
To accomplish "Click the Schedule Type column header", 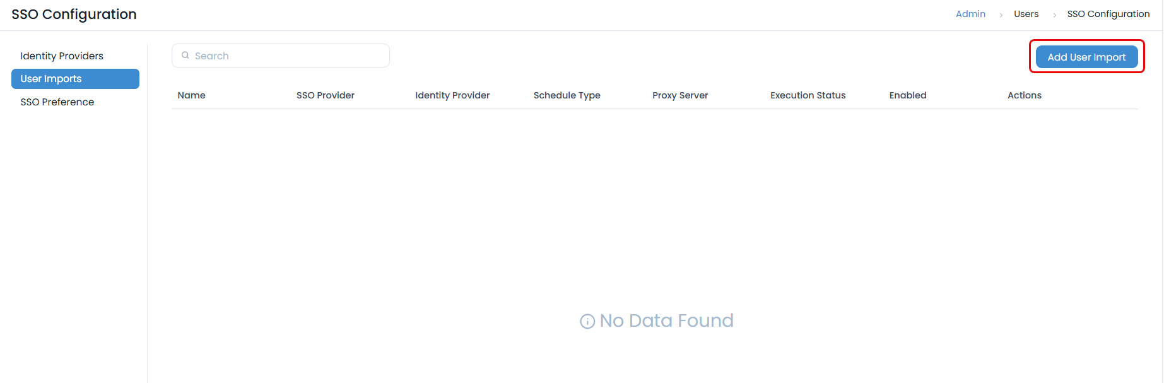I will [x=567, y=95].
